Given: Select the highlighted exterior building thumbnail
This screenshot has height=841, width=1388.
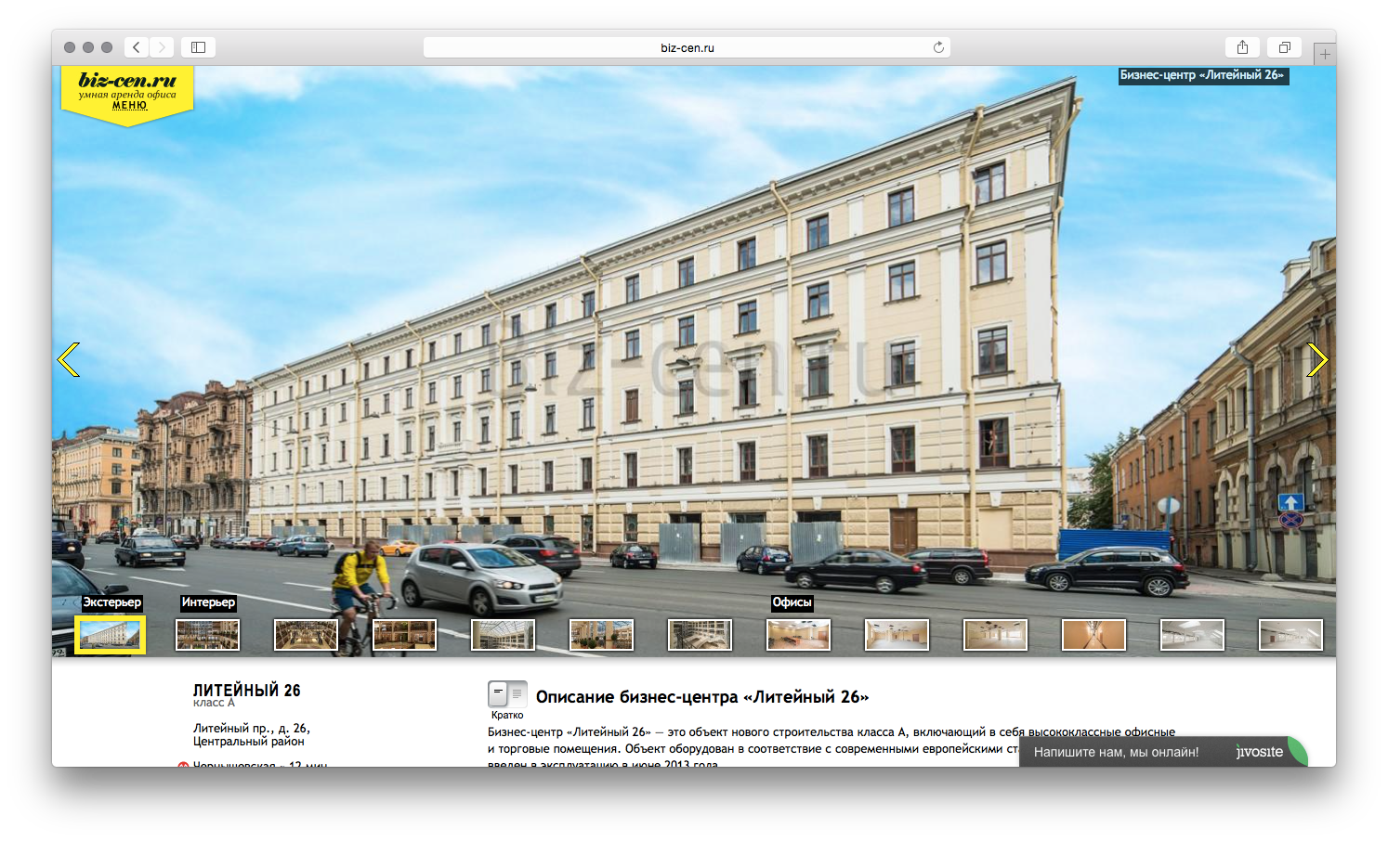Looking at the screenshot, I should click(110, 635).
